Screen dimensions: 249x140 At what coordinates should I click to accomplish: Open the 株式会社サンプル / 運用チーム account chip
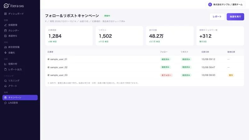tap(225, 5)
